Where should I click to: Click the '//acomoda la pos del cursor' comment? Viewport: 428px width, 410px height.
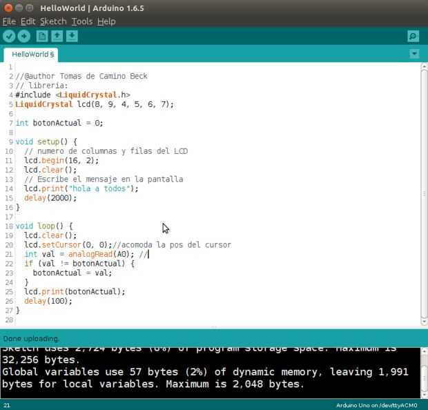click(172, 245)
